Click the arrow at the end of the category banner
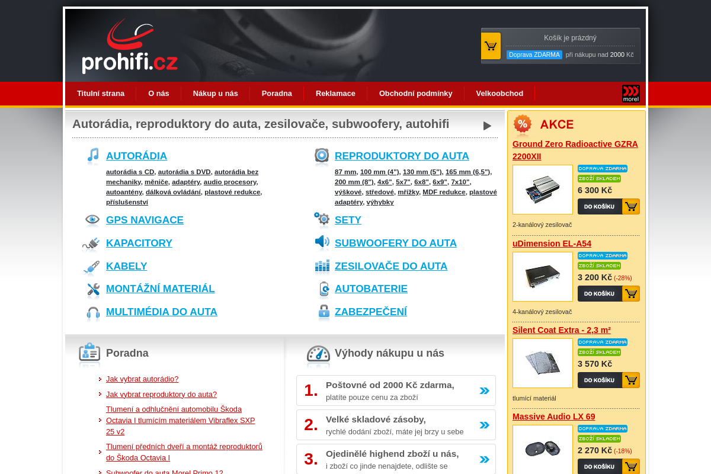 tap(487, 125)
